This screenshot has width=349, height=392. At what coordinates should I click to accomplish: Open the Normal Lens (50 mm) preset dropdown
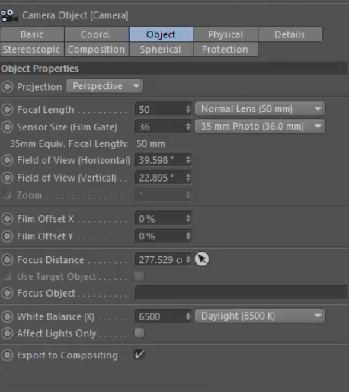(x=260, y=109)
